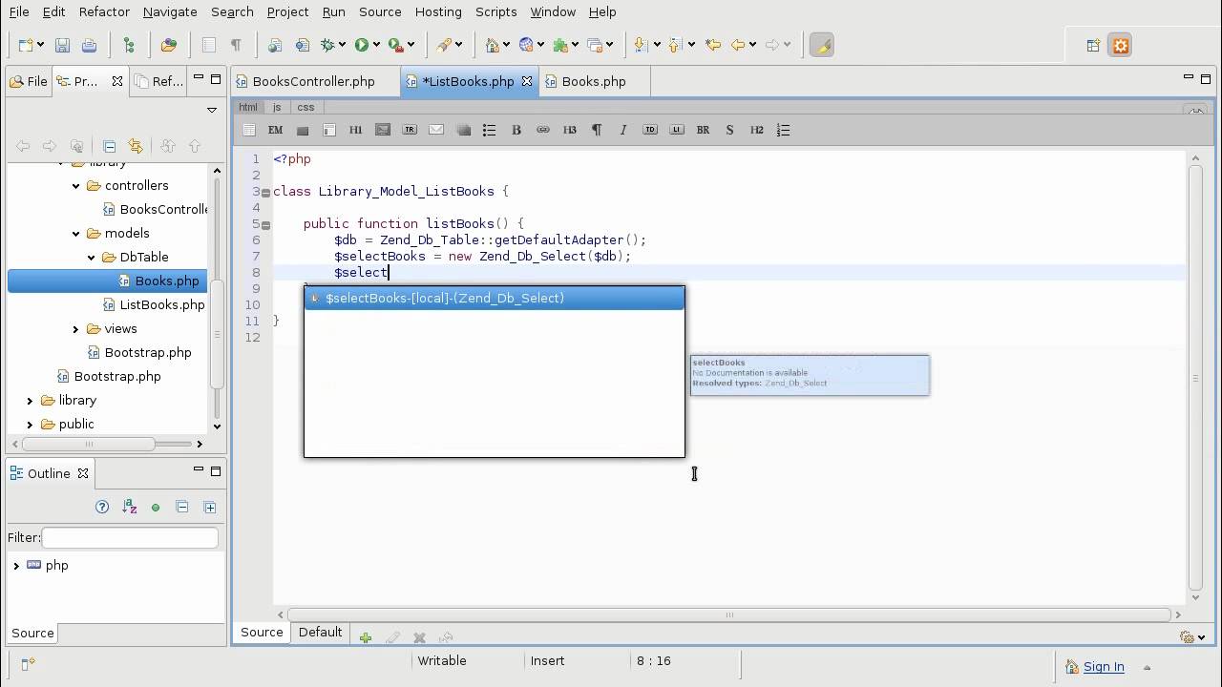The height and width of the screenshot is (687, 1222).
Task: Click the Last Edit Location arrow icon
Action: pos(712,45)
